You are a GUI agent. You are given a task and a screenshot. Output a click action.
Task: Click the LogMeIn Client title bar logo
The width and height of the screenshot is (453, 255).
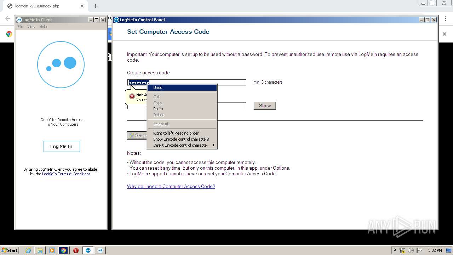pos(19,20)
